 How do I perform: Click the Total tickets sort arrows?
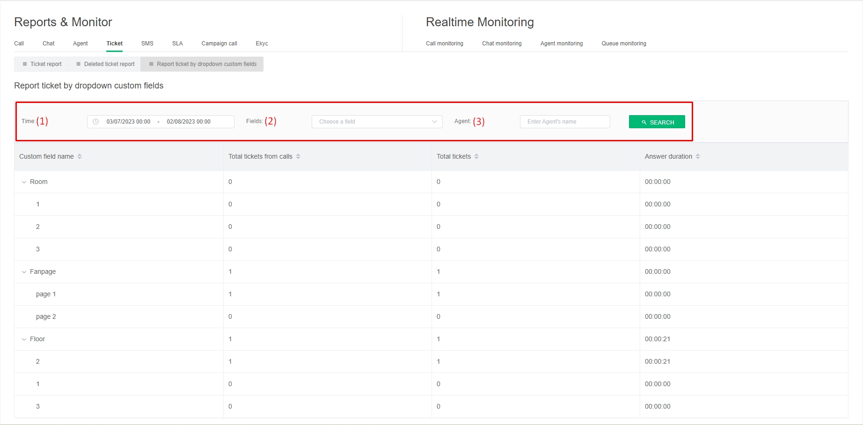[476, 156]
